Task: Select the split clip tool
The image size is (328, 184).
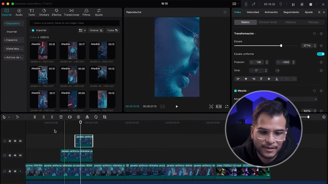Action: pyautogui.click(x=35, y=117)
